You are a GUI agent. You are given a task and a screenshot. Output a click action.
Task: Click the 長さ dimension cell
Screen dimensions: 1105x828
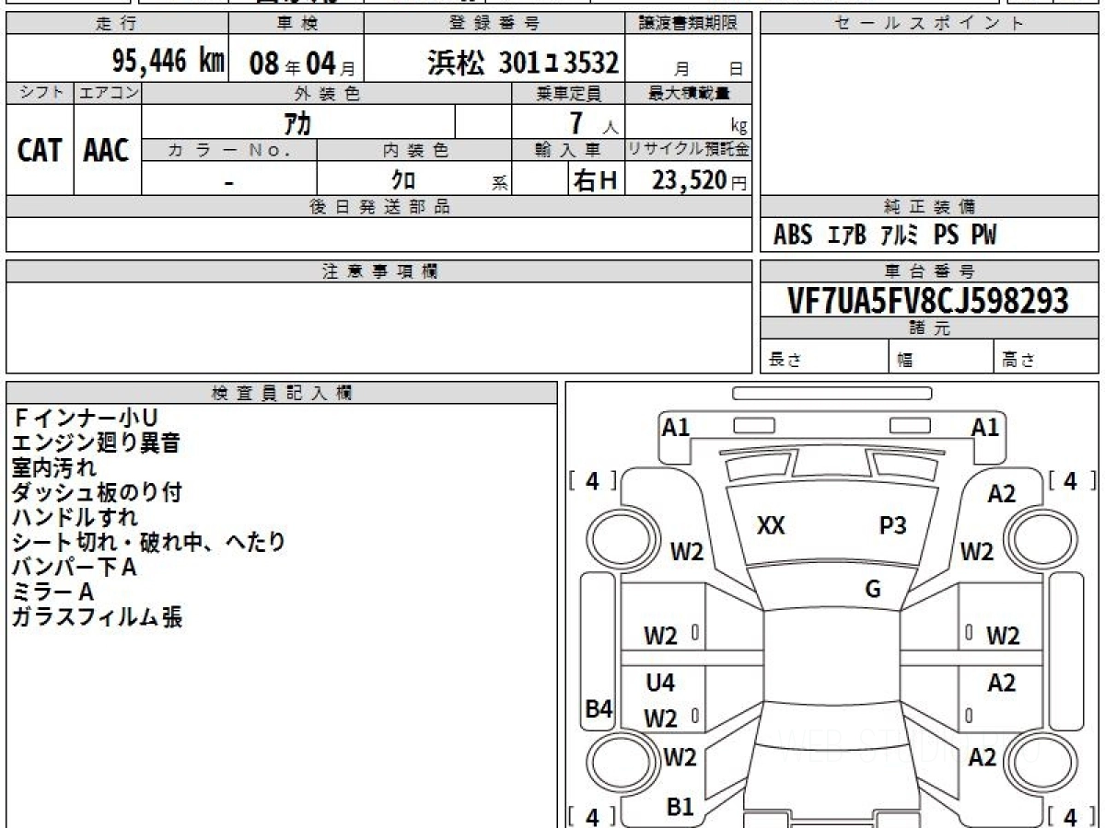point(825,357)
